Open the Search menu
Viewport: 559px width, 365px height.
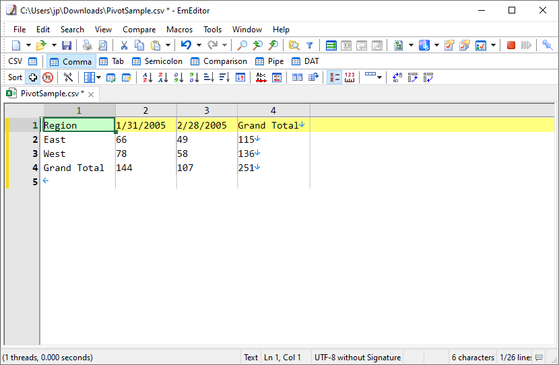pos(72,30)
